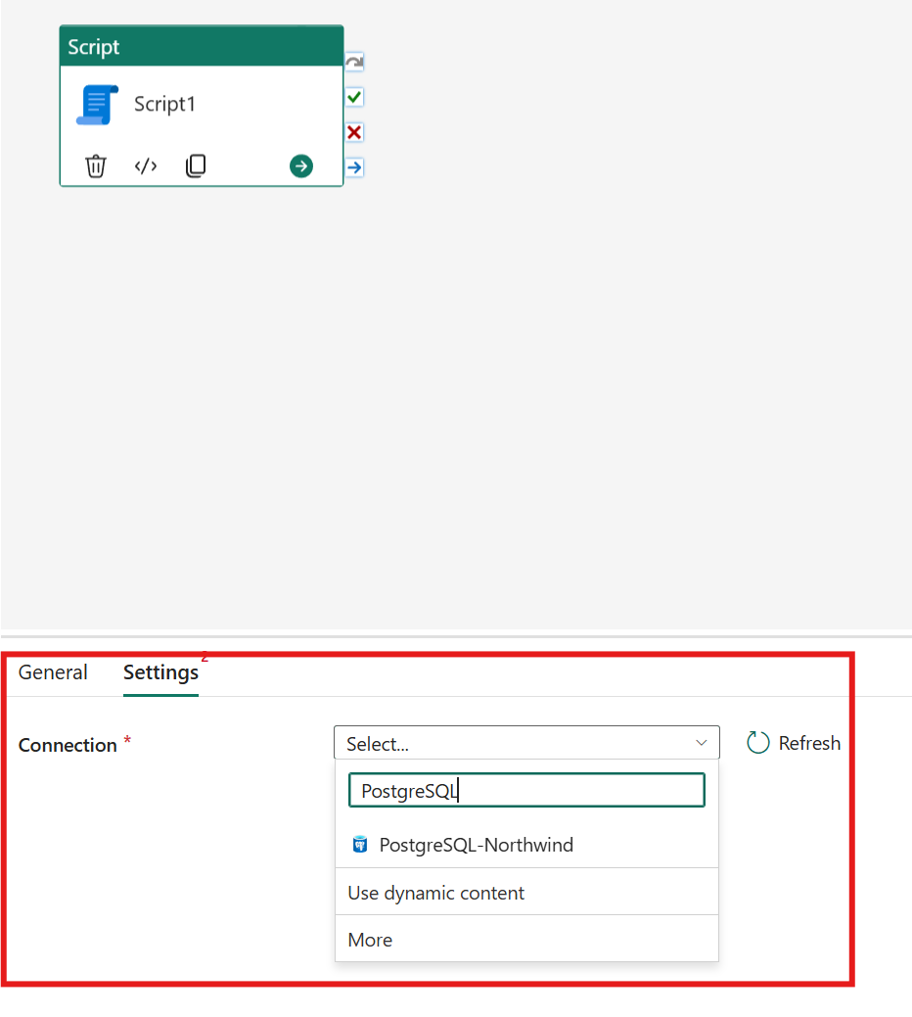Click the Script1 scroll activity icon

click(98, 105)
